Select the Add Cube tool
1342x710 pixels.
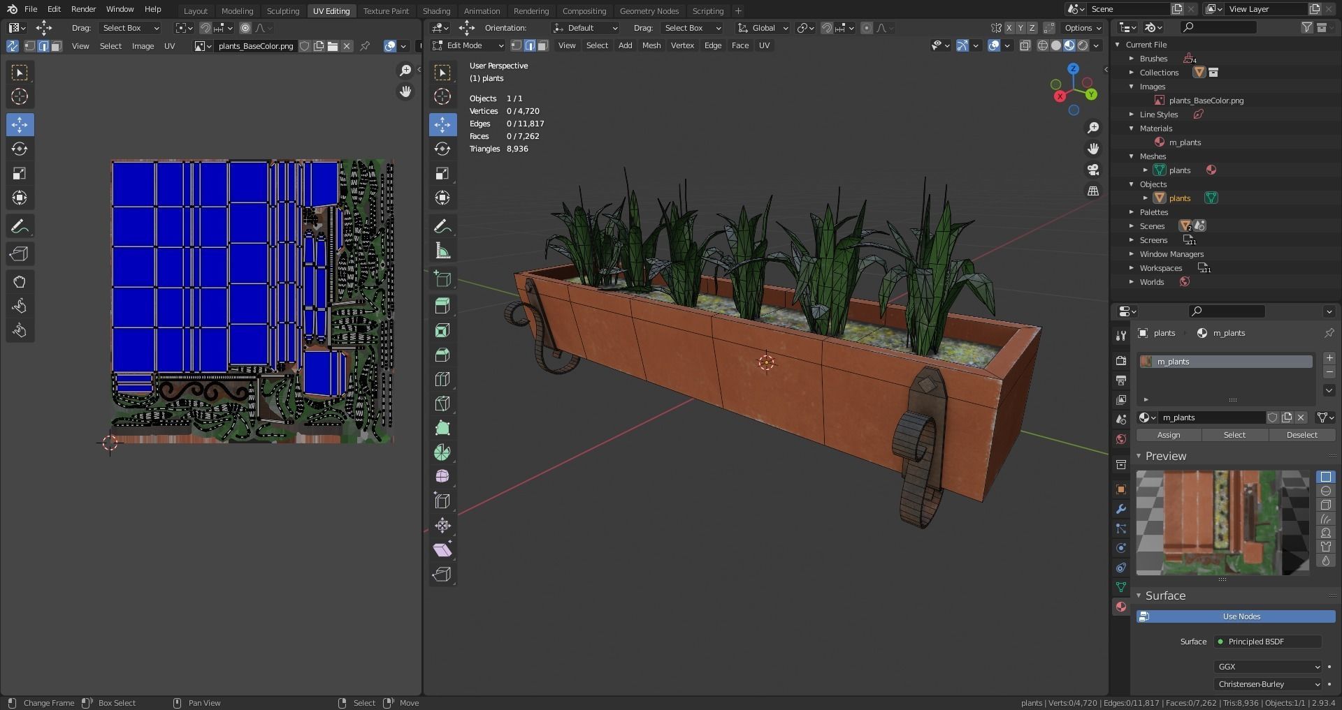pyautogui.click(x=442, y=279)
